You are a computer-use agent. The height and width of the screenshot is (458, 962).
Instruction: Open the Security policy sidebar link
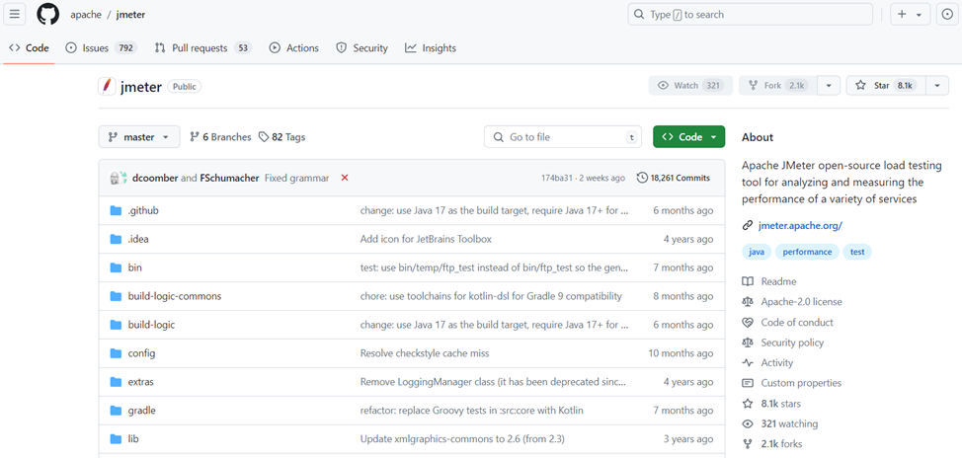coord(792,343)
